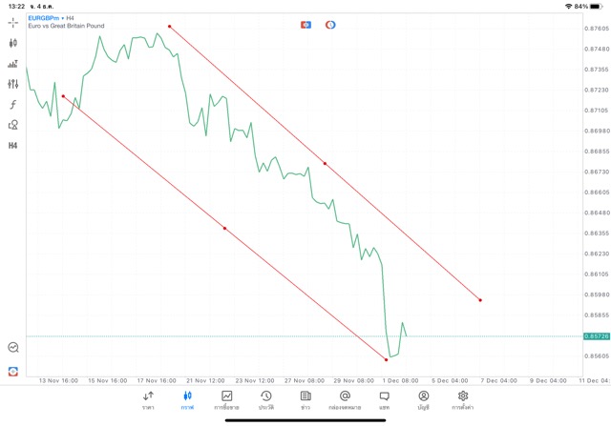
Task: Open the Mailbox @ tab
Action: click(345, 400)
